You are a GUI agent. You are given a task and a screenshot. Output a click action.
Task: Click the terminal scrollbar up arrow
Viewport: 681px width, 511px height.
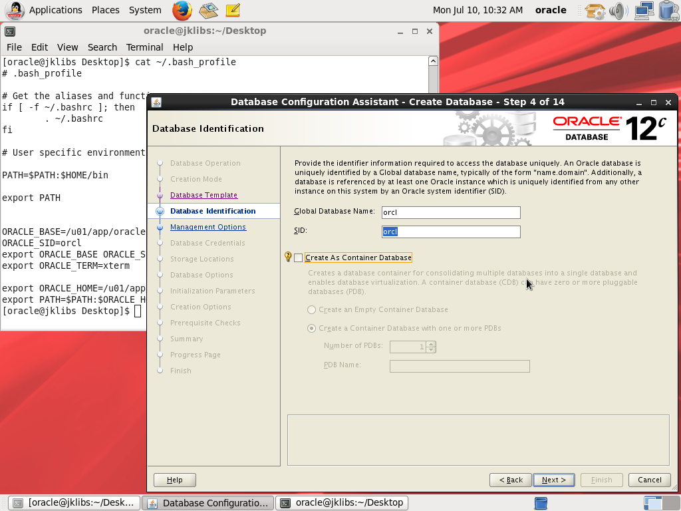[433, 61]
